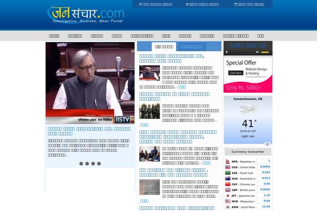Open the third item in the gray navigation bar
Image resolution: width=317 pixels, height=211 pixels.
point(97,36)
